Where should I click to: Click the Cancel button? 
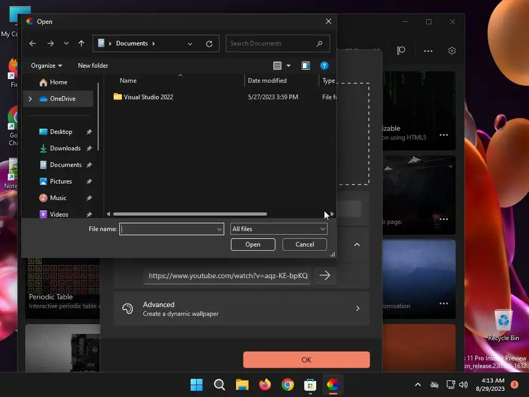click(x=305, y=245)
